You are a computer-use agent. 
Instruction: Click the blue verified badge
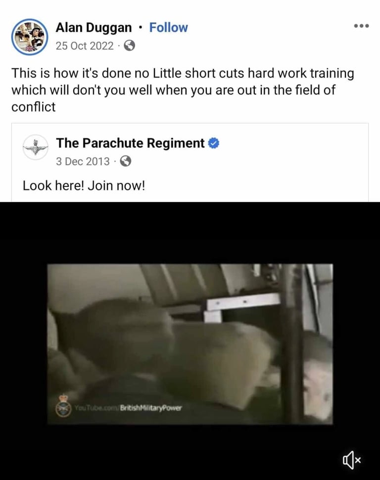214,144
